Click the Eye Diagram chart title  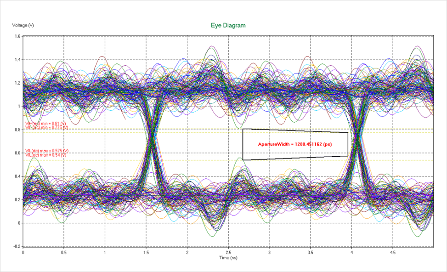pyautogui.click(x=228, y=25)
